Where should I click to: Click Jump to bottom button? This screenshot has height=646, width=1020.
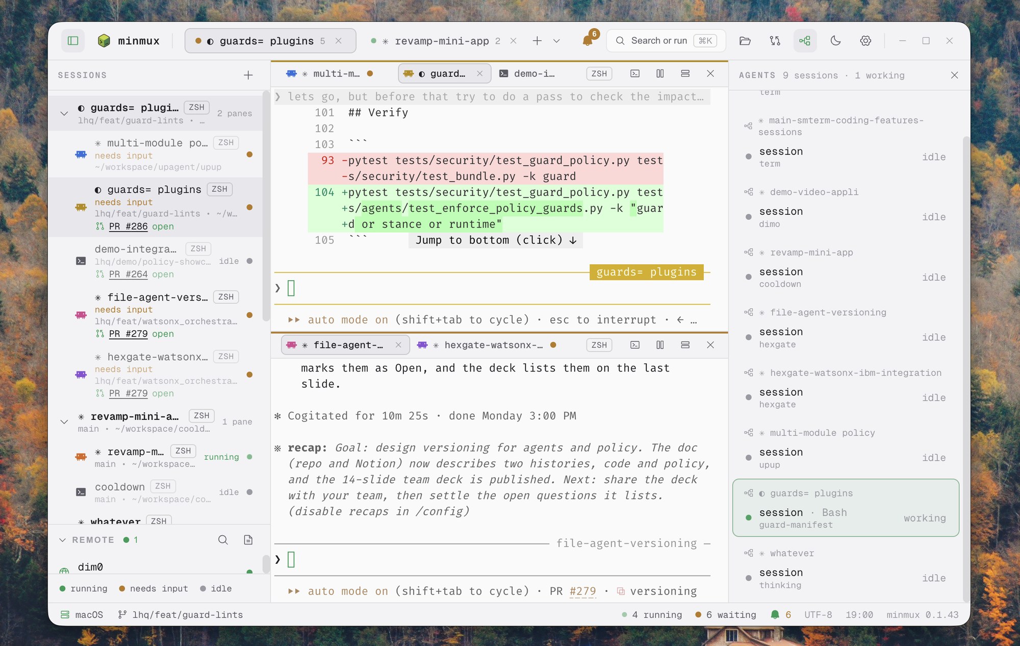pos(496,240)
